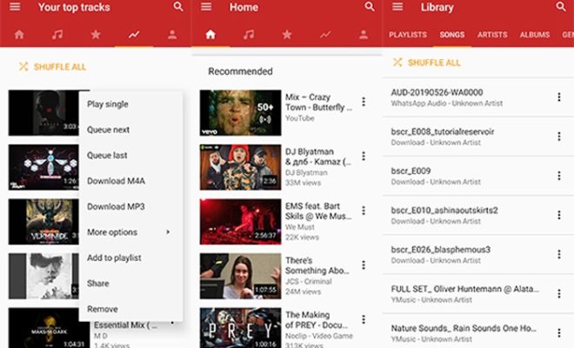The image size is (574, 348).
Task: Tap SHUFFLE ALL on Your top tracks screen
Action: [53, 67]
